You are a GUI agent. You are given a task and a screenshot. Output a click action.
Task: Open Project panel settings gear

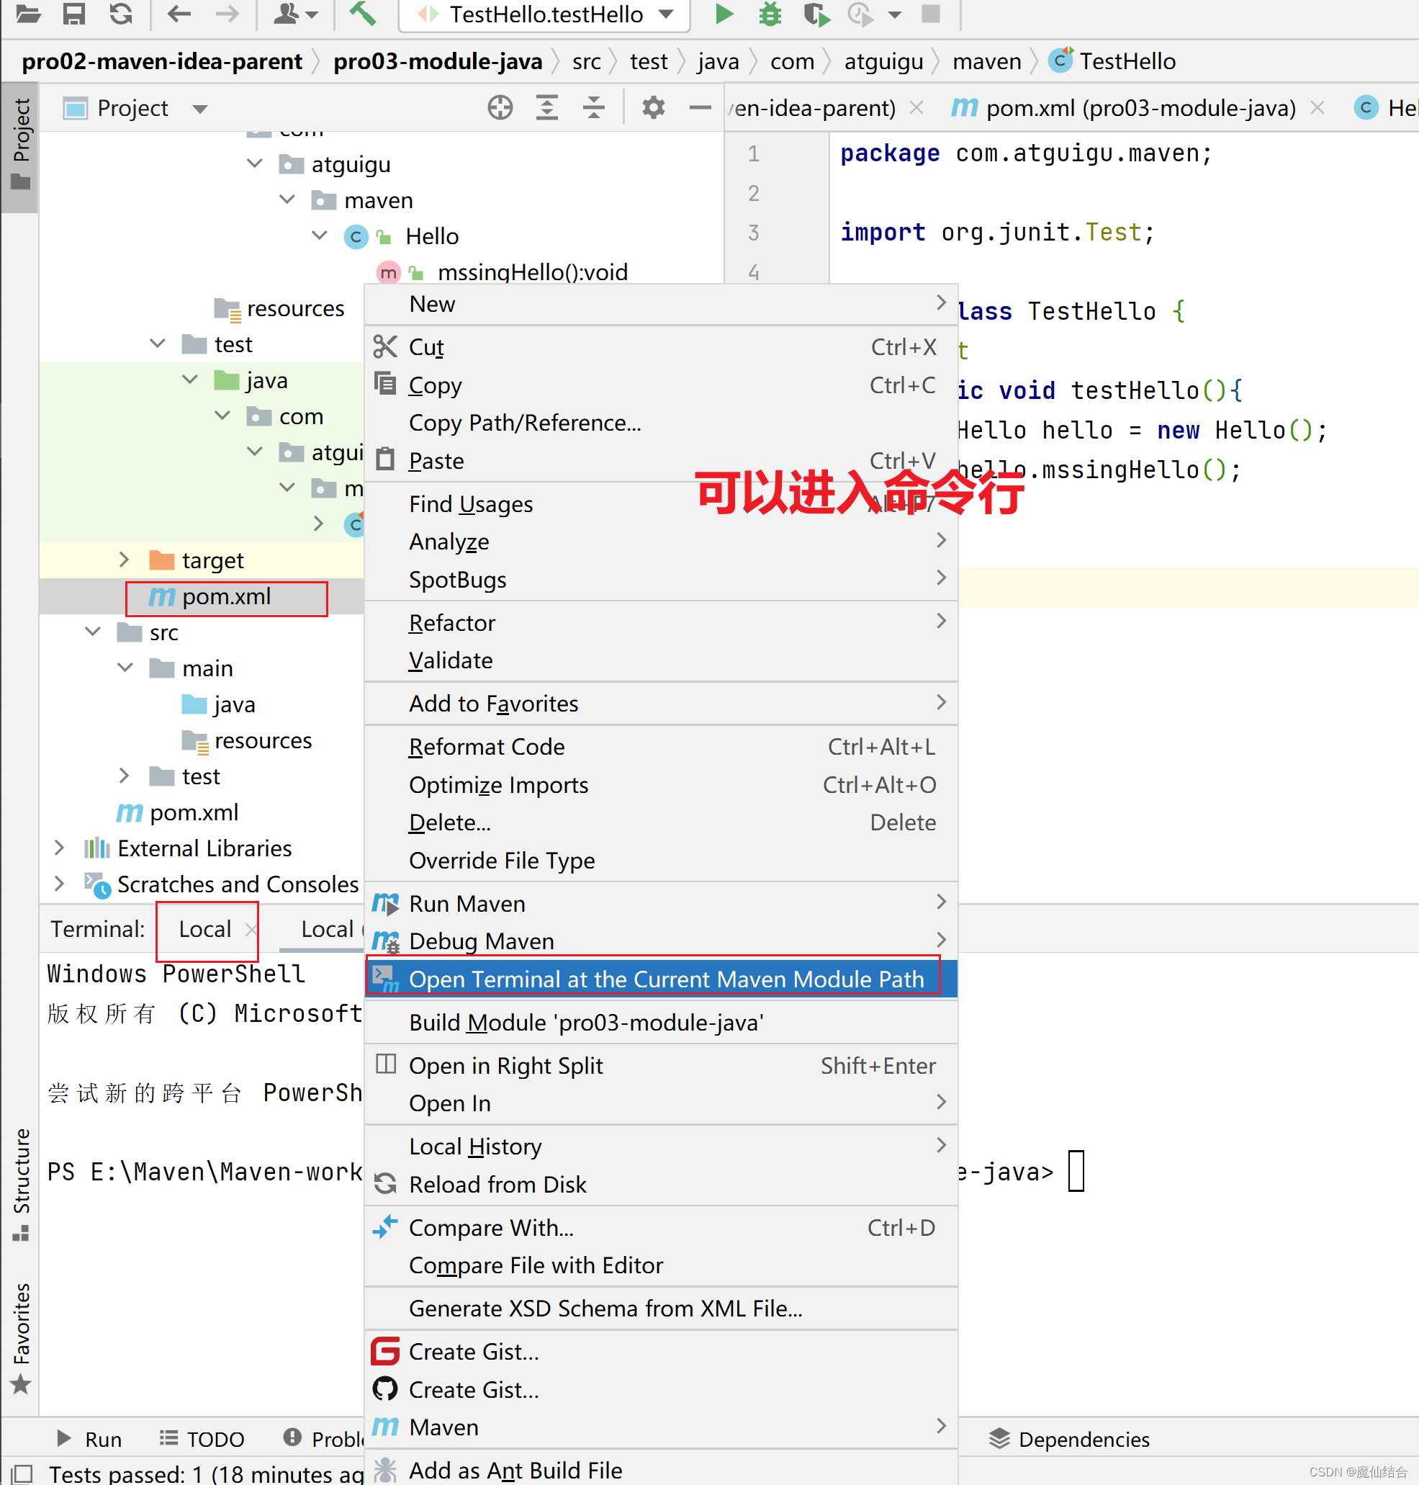[x=653, y=107]
